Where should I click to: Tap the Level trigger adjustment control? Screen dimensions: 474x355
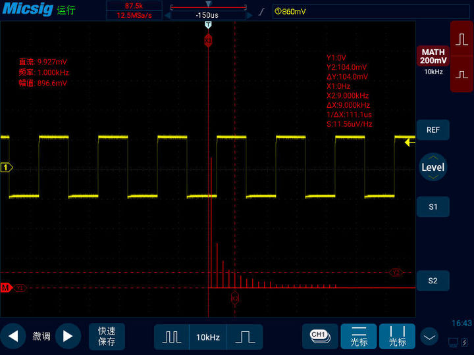[433, 168]
